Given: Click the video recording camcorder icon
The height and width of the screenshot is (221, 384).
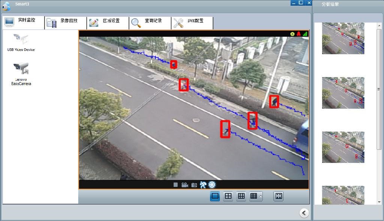Looking at the screenshot, I should pos(184,184).
